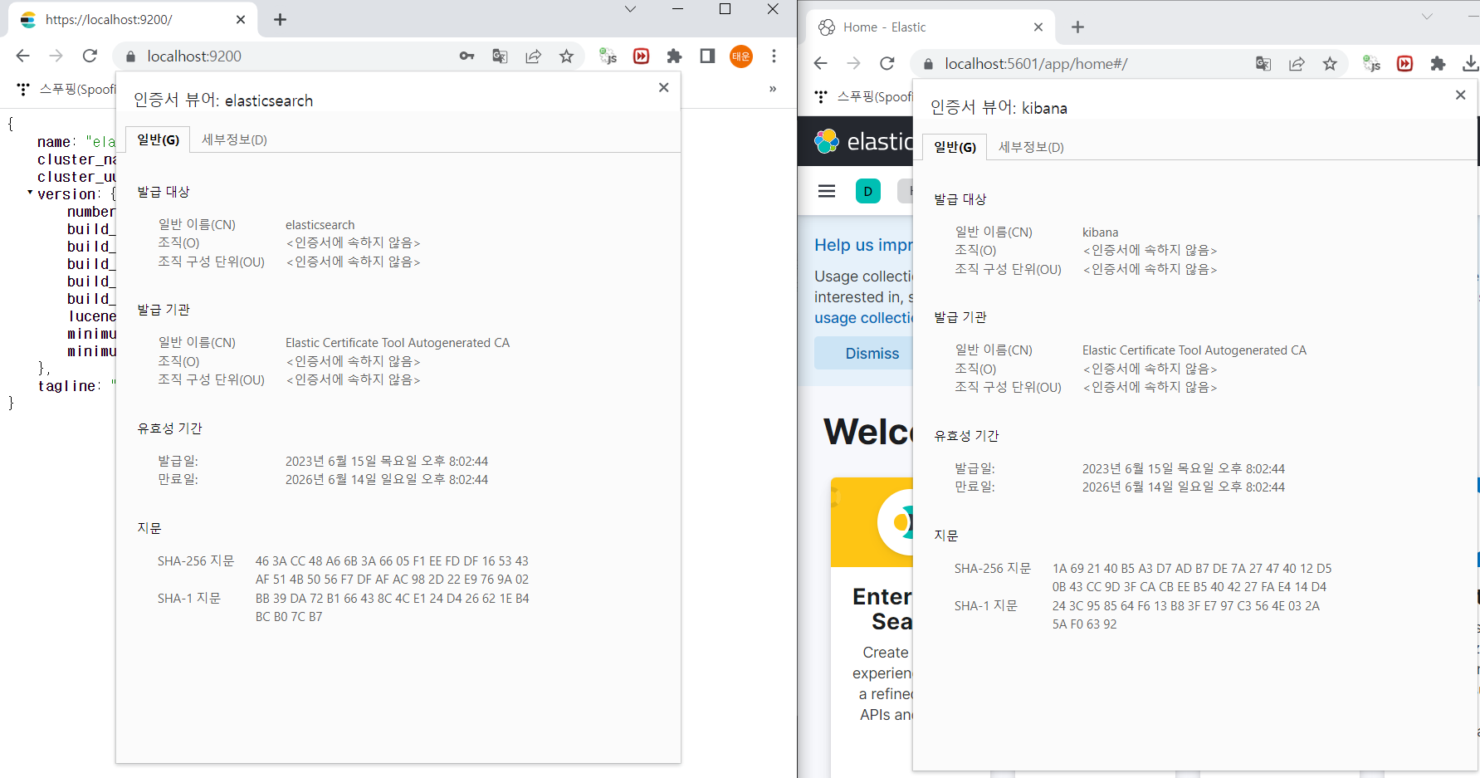This screenshot has width=1480, height=778.
Task: Open the password key icon in left address bar
Action: [x=466, y=56]
